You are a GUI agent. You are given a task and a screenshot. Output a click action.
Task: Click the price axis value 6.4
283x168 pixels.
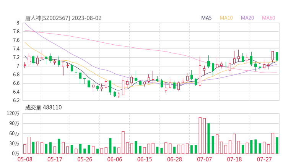tap(16, 92)
